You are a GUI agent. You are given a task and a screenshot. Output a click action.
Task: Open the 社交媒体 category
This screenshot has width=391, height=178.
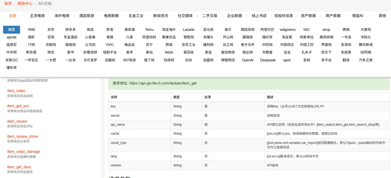tap(185, 16)
